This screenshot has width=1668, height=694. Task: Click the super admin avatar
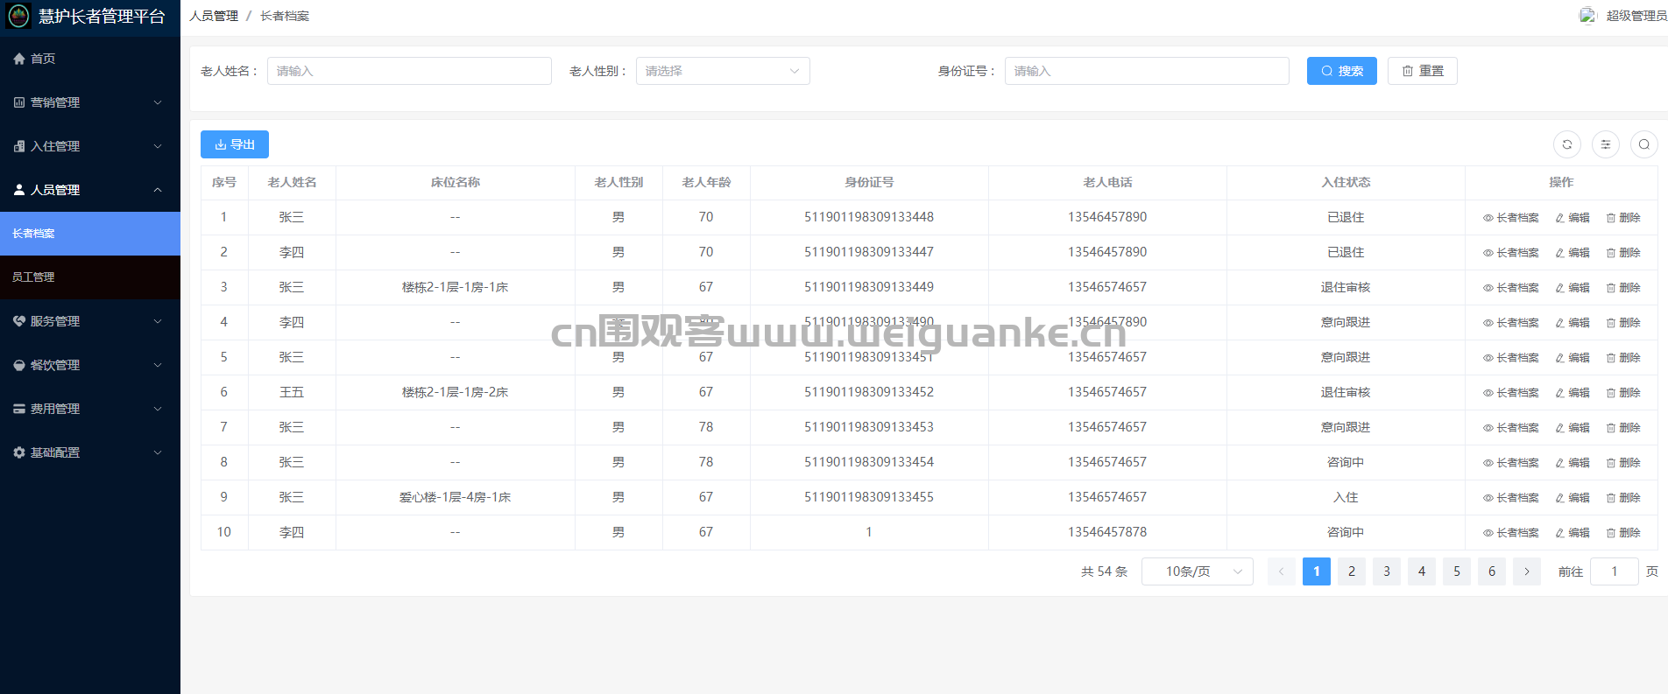(x=1588, y=16)
